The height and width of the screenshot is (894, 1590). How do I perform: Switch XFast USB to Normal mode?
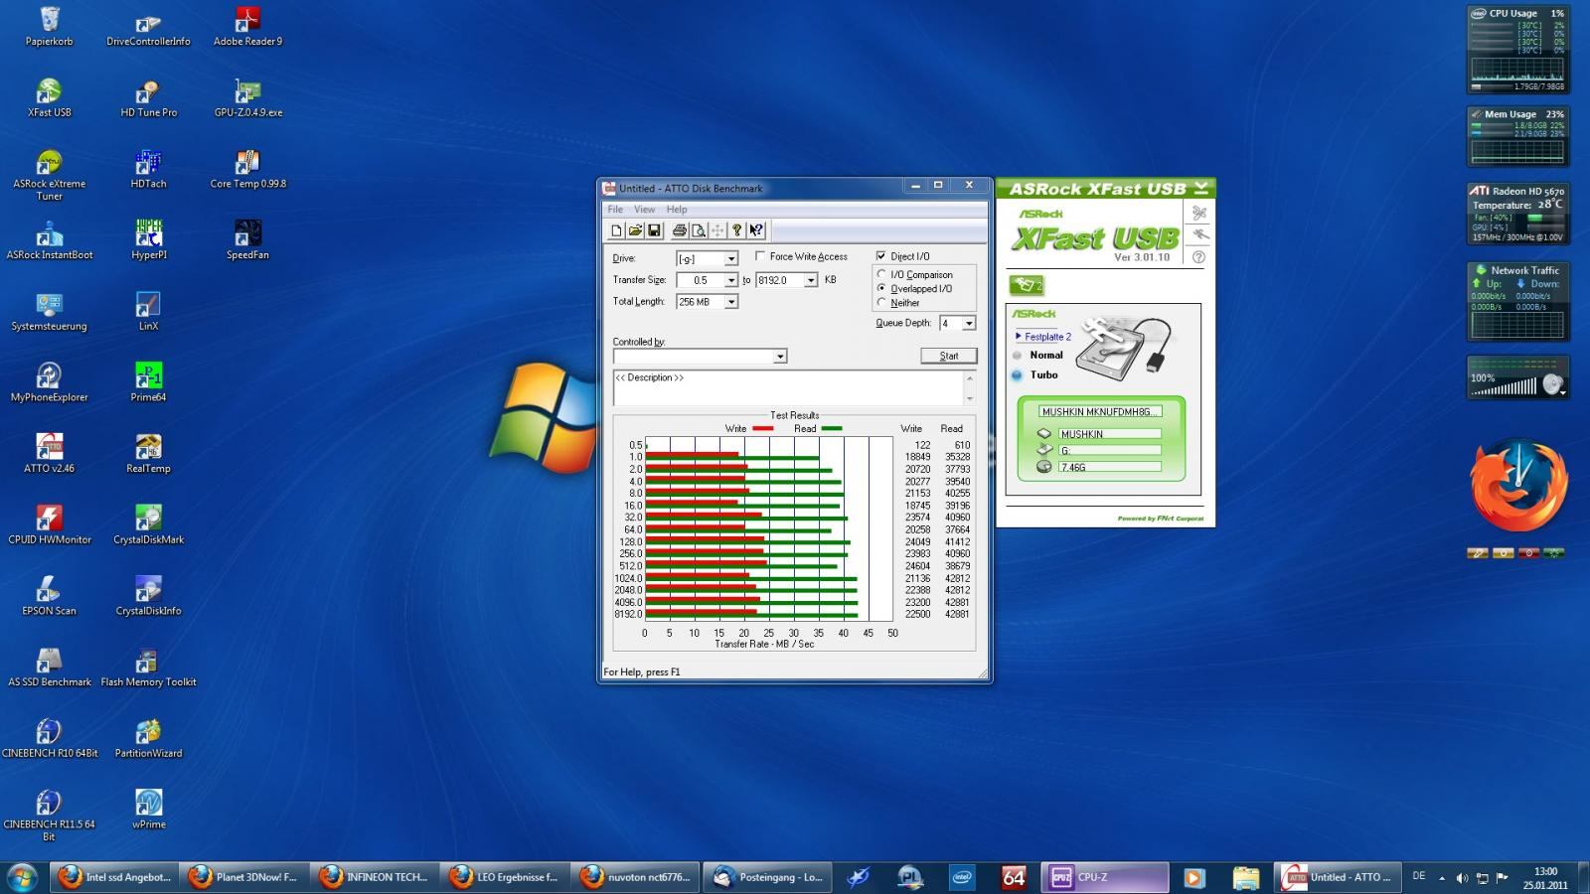point(1017,355)
